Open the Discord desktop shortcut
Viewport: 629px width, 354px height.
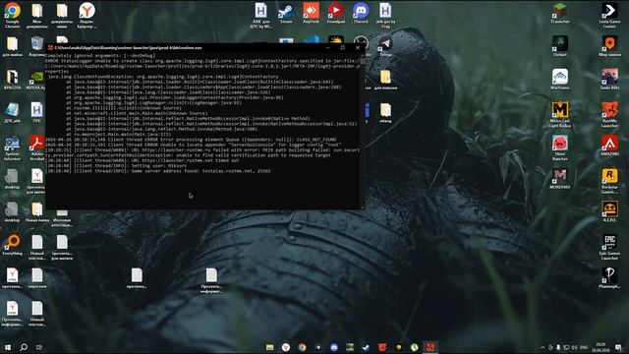[361, 13]
